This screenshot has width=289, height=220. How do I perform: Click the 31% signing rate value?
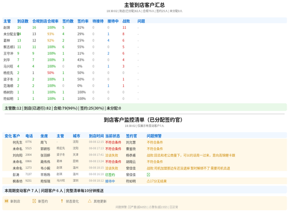coord(81,28)
